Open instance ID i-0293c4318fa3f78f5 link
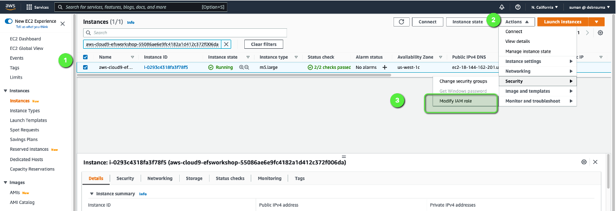This screenshot has width=616, height=211. tap(166, 67)
